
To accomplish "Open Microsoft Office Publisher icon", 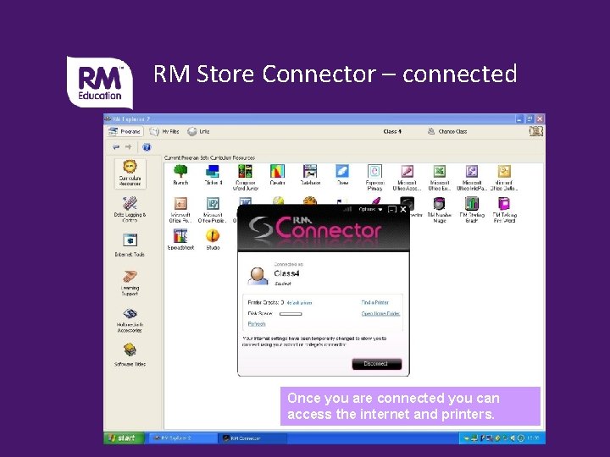I will tap(213, 210).
